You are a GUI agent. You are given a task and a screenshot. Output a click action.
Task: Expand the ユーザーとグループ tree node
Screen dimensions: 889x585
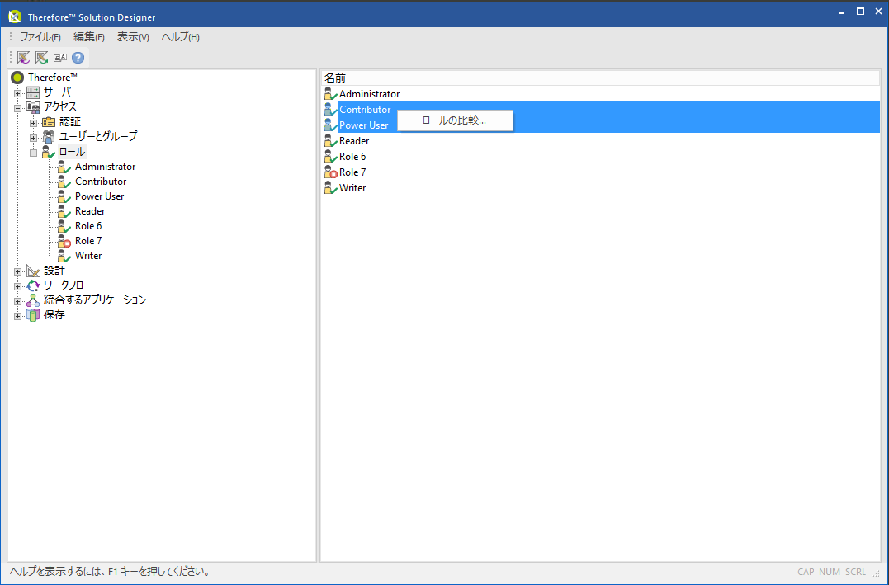34,137
